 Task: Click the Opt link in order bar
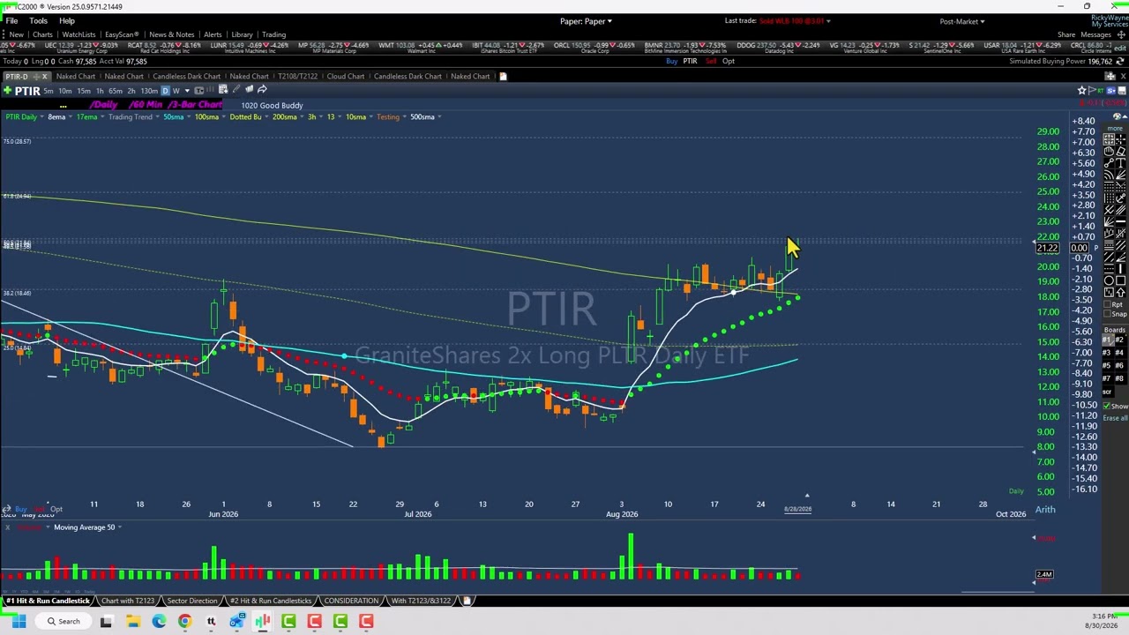tap(729, 61)
